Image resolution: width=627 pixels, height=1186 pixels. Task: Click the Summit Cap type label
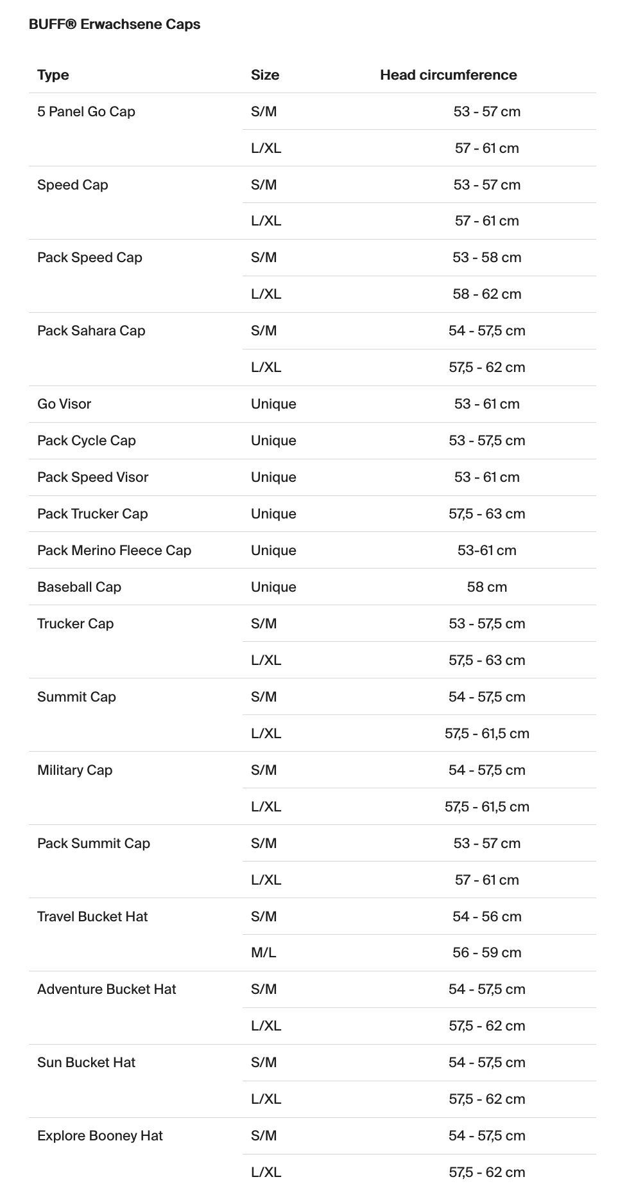76,697
